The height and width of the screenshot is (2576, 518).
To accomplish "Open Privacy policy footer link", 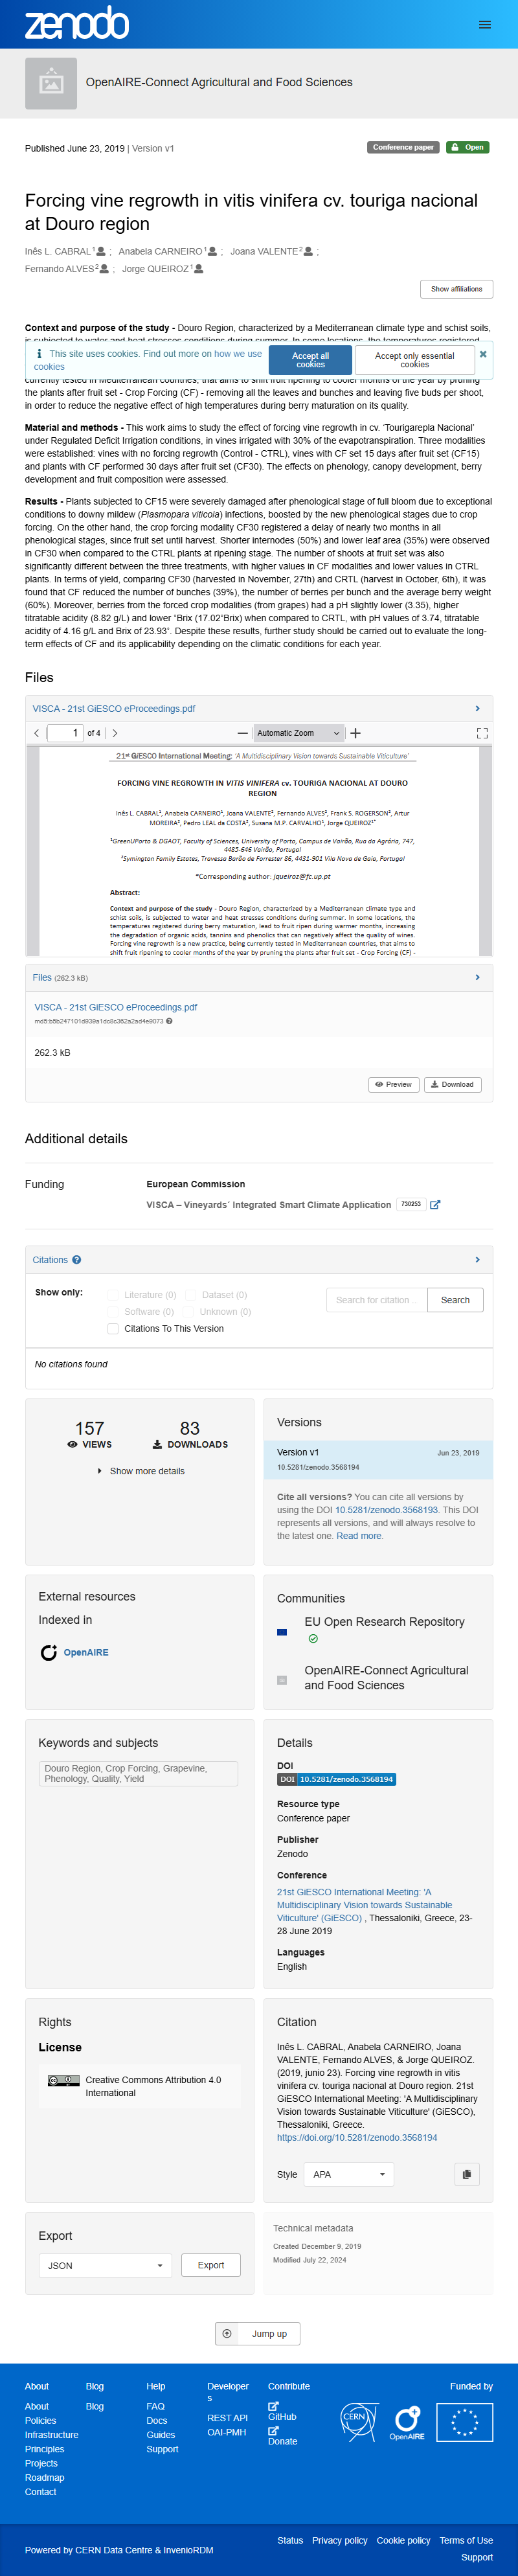I will 340,2540.
